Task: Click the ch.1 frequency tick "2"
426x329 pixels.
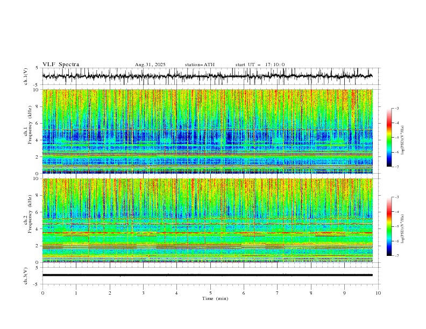Action: (x=38, y=157)
